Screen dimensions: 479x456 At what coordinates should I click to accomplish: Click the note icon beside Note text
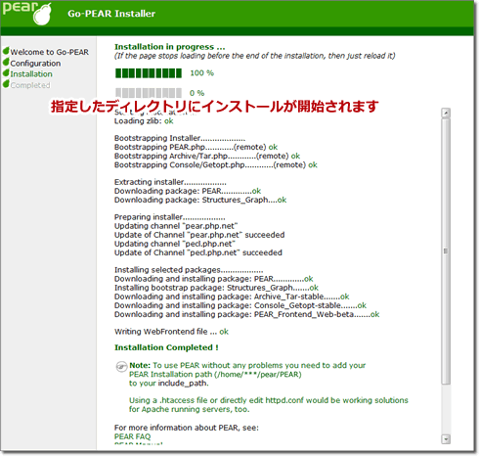pos(121,367)
